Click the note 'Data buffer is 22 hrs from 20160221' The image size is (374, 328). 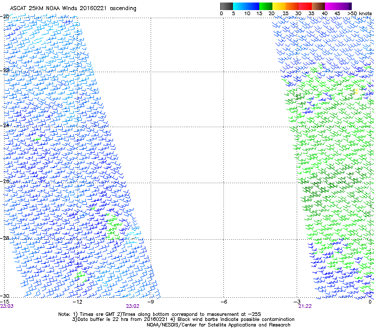click(x=122, y=319)
